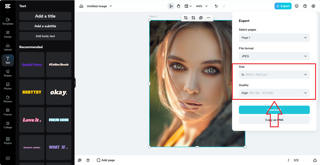Open the Photos sidebar panel
The width and height of the screenshot is (320, 165).
(x=8, y=86)
